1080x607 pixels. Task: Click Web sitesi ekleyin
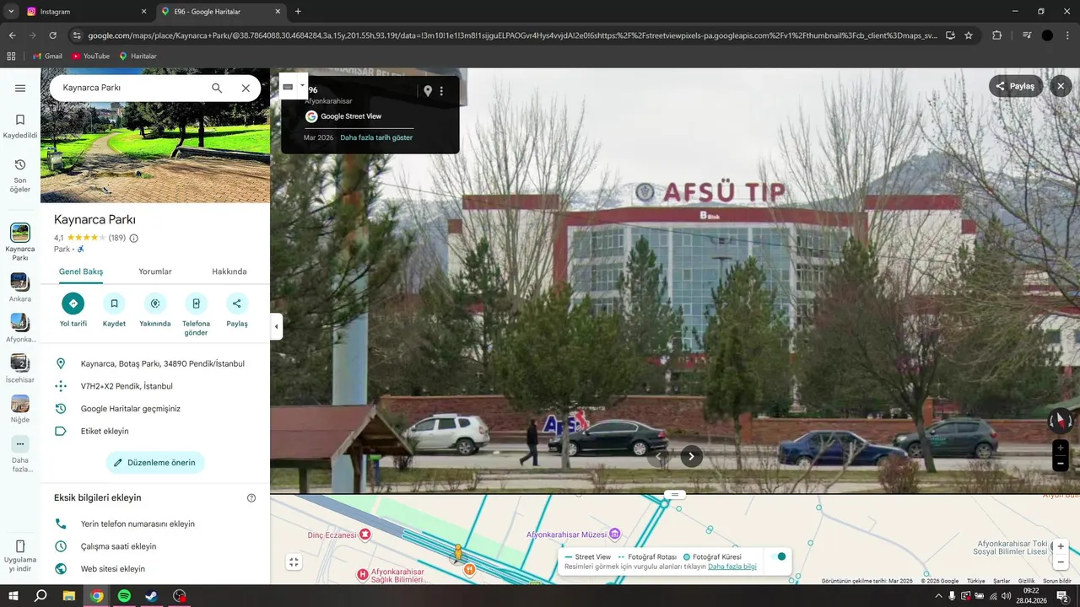[155, 569]
